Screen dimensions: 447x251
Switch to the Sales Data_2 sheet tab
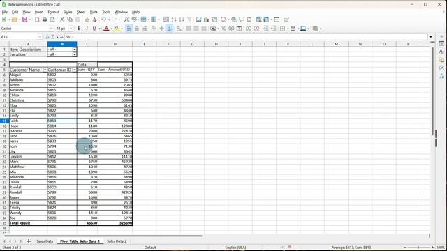(117, 241)
